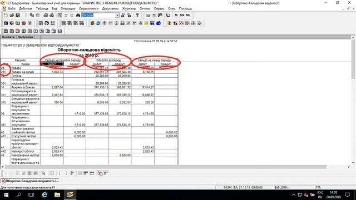The height and width of the screenshot is (200, 356).
Task: Click the first icon of the third toolbar row
Action: coord(6,31)
